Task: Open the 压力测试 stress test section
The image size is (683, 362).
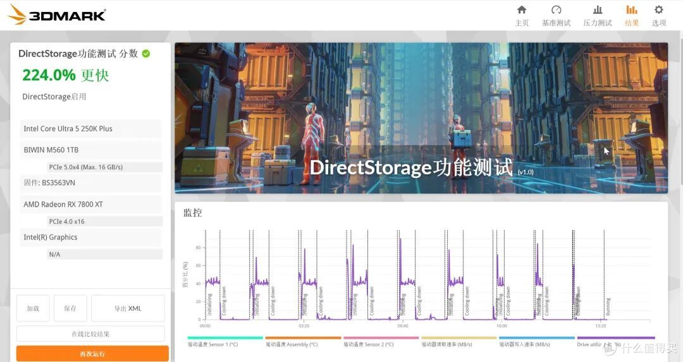Action: [598, 16]
